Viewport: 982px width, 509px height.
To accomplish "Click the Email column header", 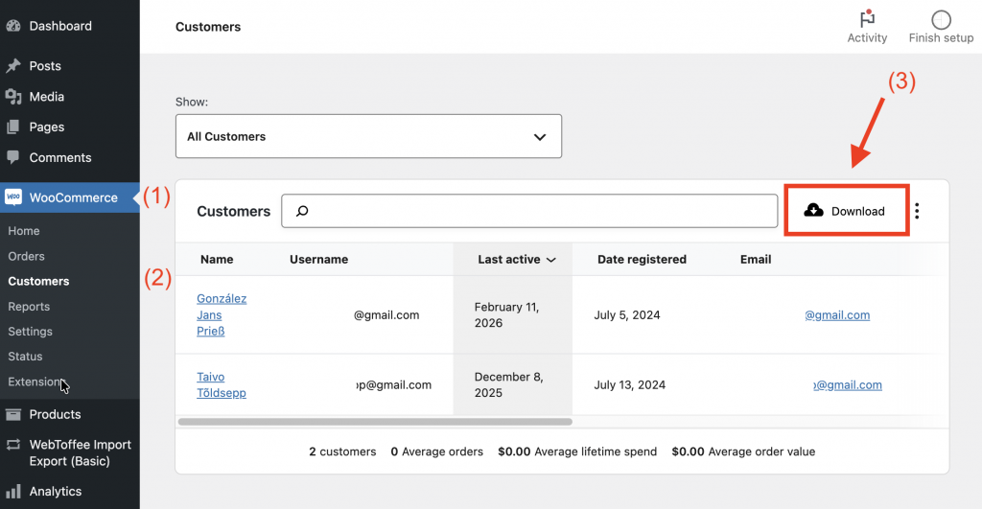I will (x=756, y=259).
